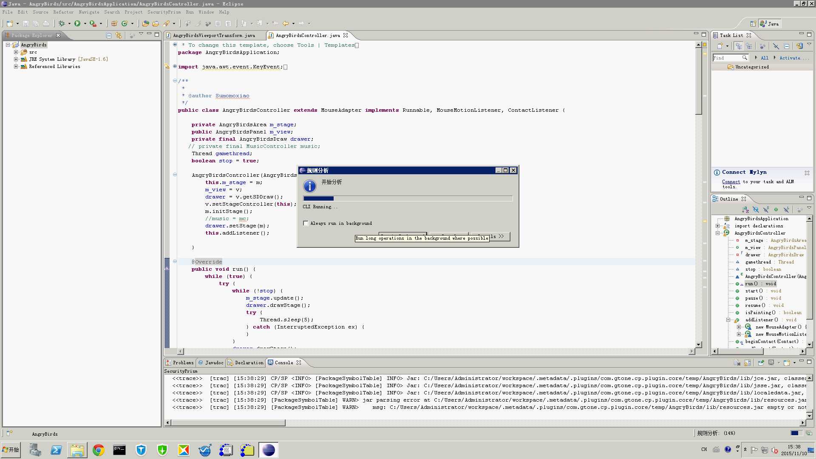Switch to the Javadoc tab
Viewport: 816px width, 459px height.
211,363
